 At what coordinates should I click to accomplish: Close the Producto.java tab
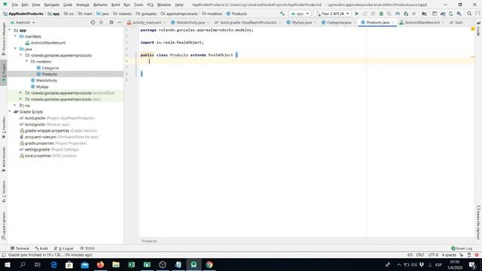click(393, 23)
